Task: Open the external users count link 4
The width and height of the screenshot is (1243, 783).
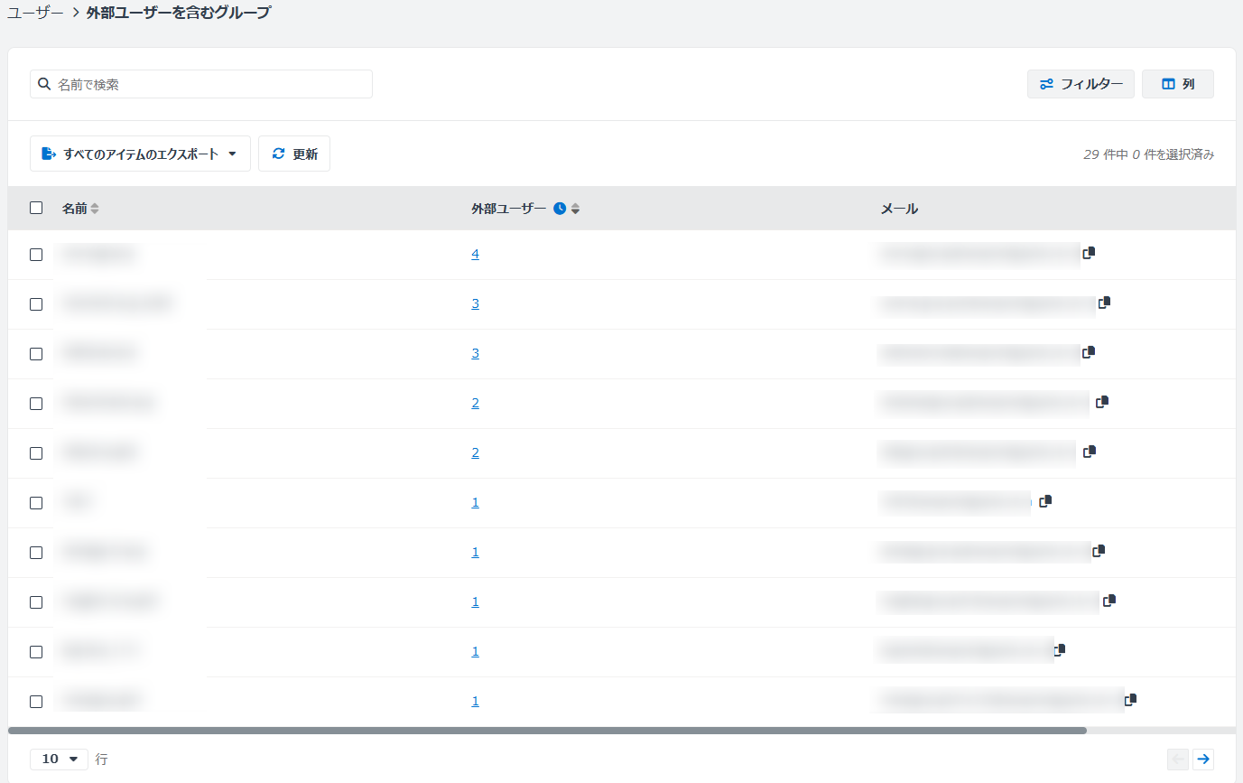Action: tap(475, 255)
